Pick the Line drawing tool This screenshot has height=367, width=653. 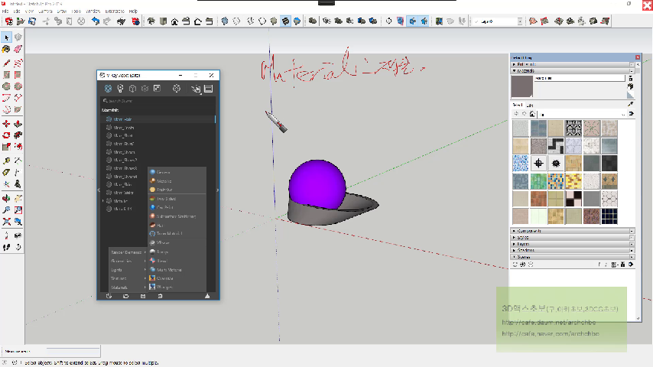click(6, 63)
